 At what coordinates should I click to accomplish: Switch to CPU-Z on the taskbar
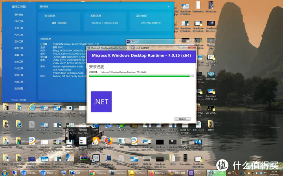tap(199, 172)
